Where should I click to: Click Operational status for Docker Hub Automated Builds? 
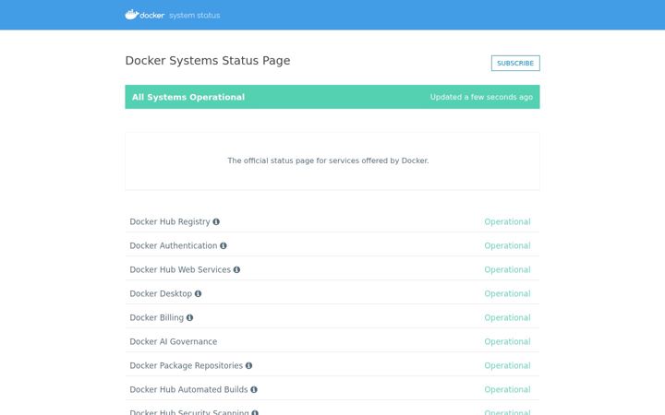(x=507, y=389)
